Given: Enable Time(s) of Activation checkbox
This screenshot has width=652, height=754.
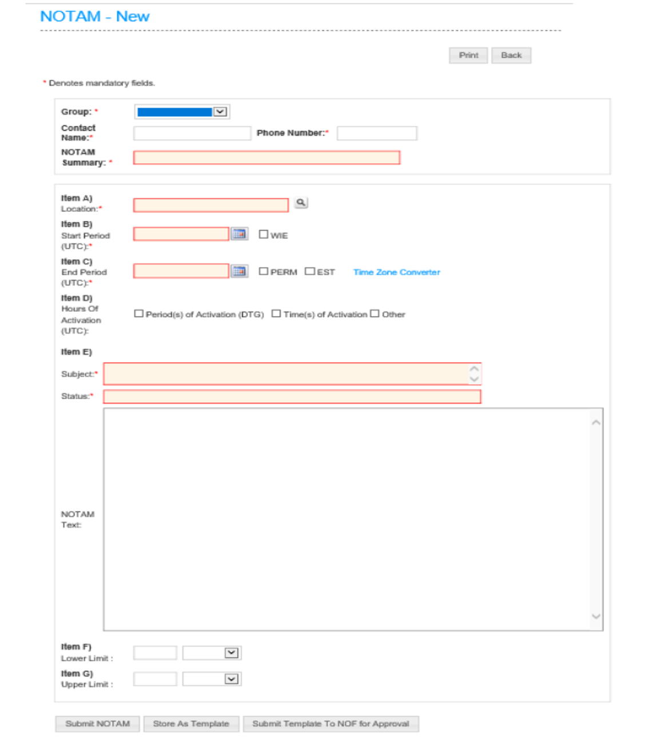Looking at the screenshot, I should pos(276,313).
